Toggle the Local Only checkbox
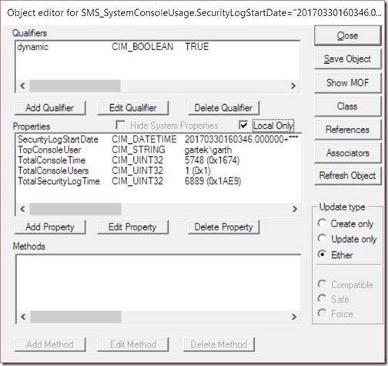The height and width of the screenshot is (366, 388). pos(242,126)
